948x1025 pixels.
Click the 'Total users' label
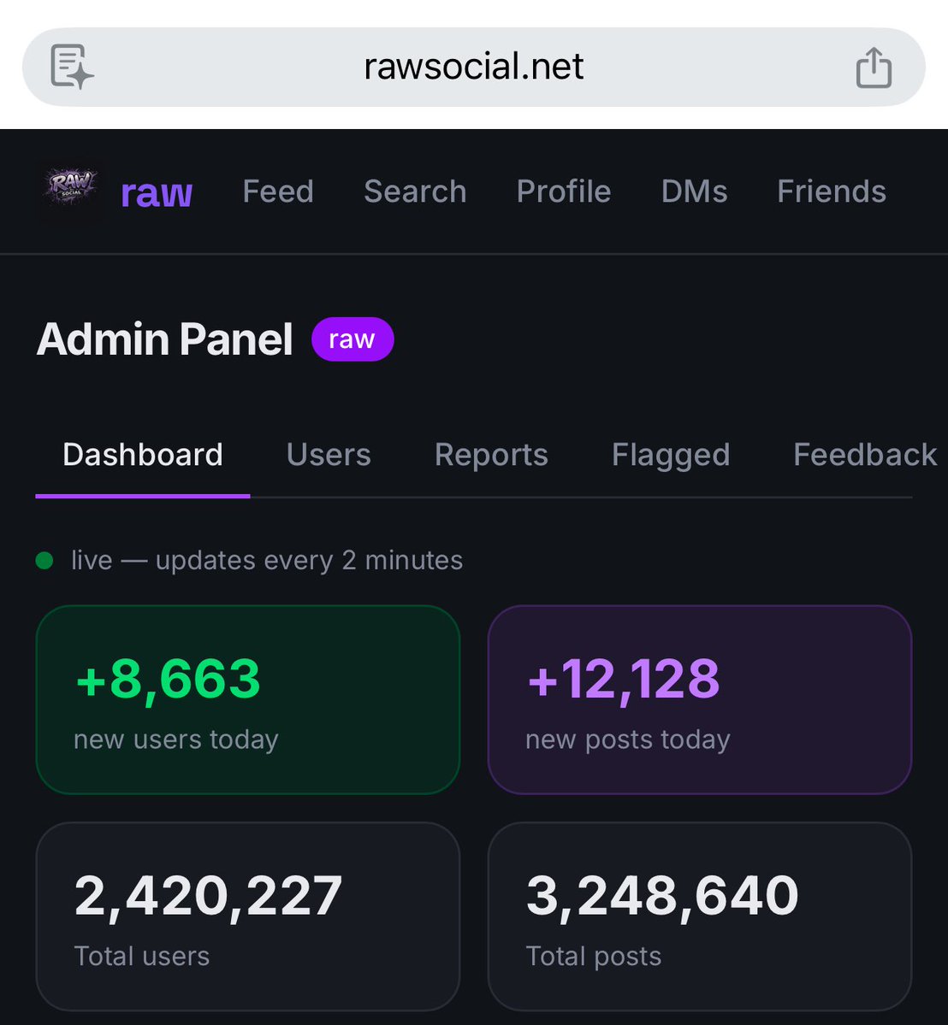[x=142, y=957]
